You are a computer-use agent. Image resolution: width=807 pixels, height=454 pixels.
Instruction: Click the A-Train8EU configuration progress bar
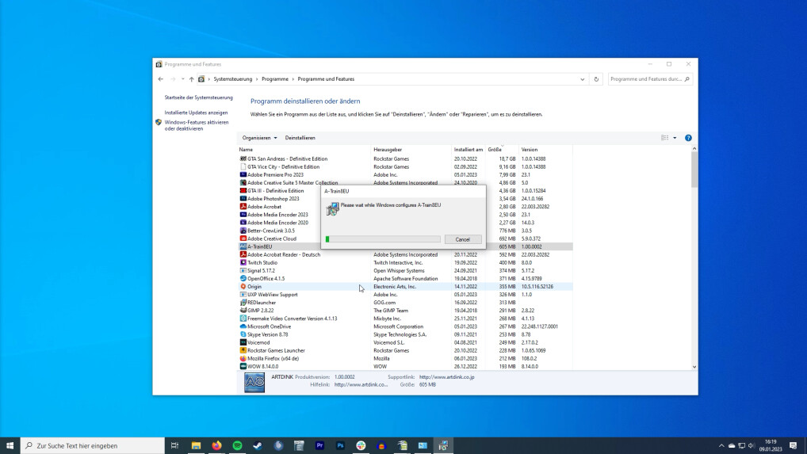(383, 239)
